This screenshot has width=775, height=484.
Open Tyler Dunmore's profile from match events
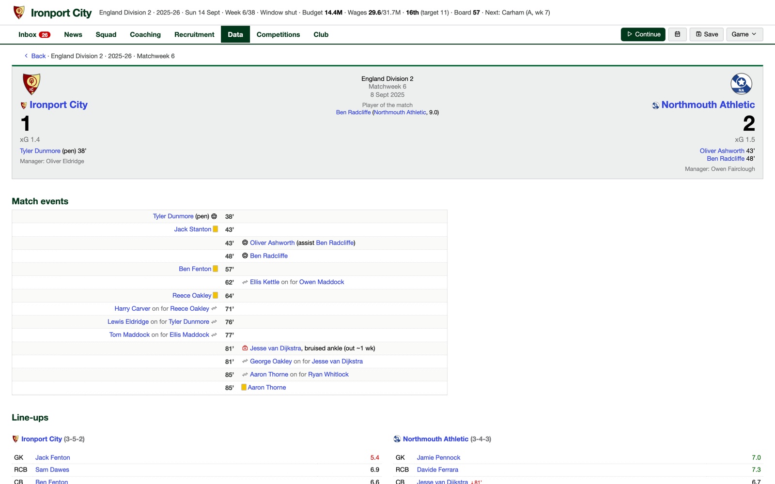coord(173,216)
